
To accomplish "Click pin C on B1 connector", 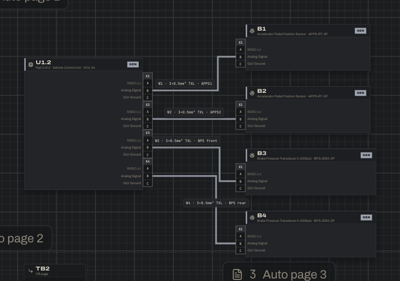I will (x=241, y=64).
